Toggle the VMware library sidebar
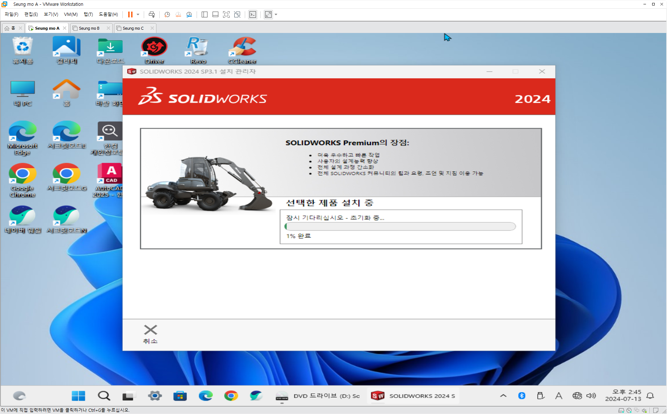The image size is (667, 414). [205, 14]
